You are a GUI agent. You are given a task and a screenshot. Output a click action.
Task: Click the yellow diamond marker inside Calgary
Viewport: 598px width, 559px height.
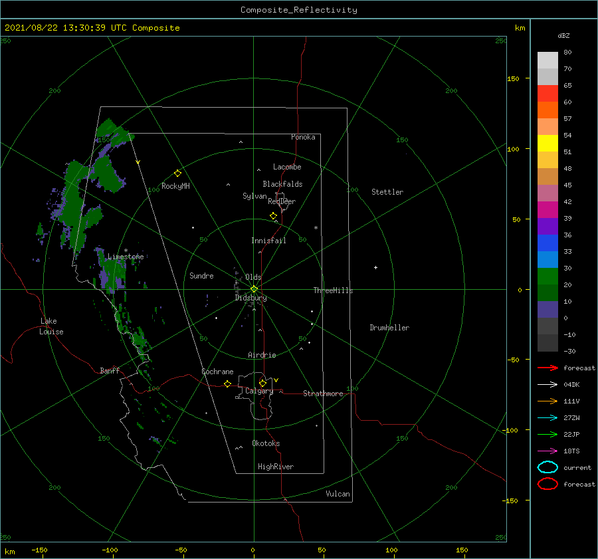pos(262,383)
